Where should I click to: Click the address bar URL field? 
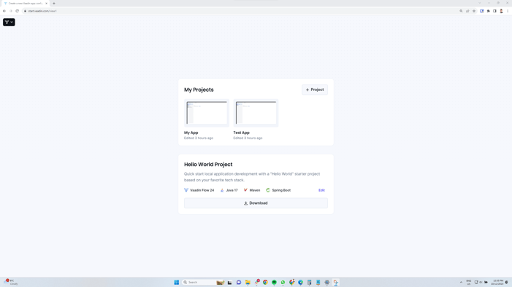240,11
